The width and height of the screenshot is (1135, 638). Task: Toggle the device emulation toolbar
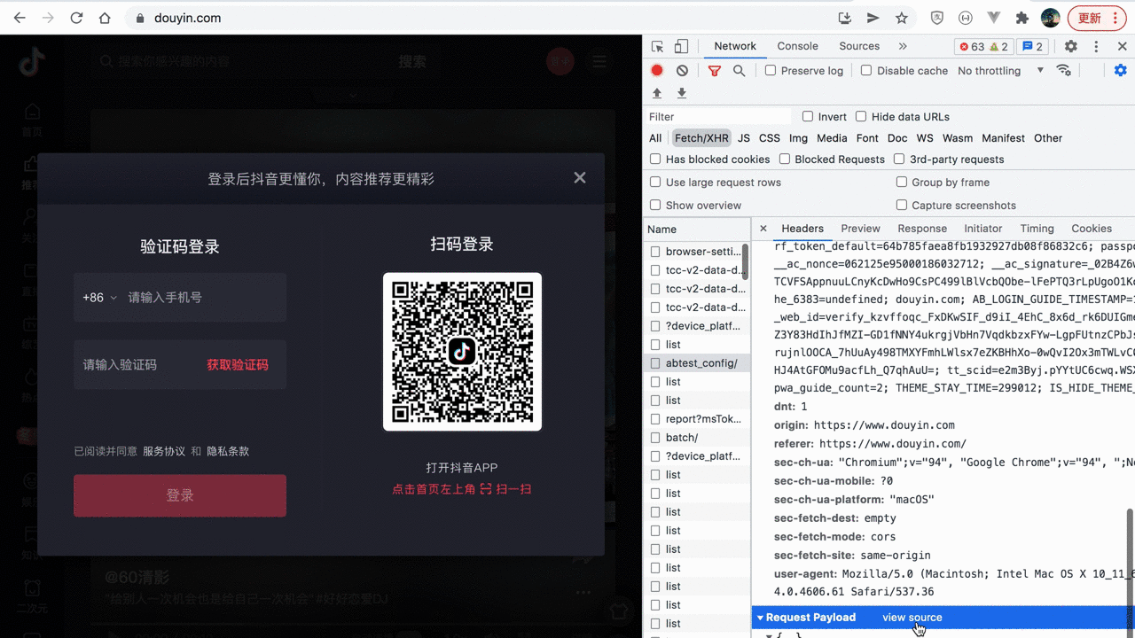[679, 45]
